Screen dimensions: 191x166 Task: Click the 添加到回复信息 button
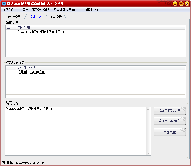pos(169,111)
